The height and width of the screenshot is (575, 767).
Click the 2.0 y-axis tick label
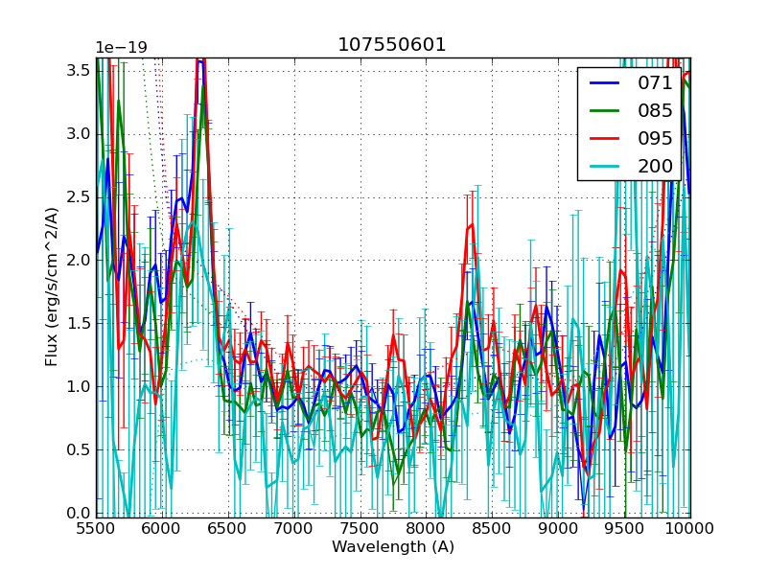click(79, 260)
